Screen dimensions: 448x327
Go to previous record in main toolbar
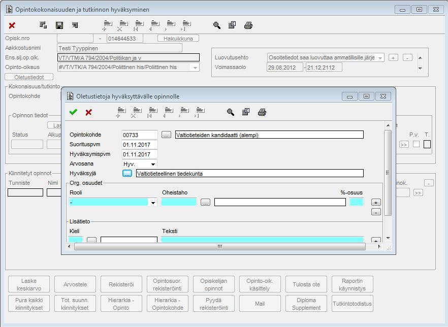pos(154,25)
